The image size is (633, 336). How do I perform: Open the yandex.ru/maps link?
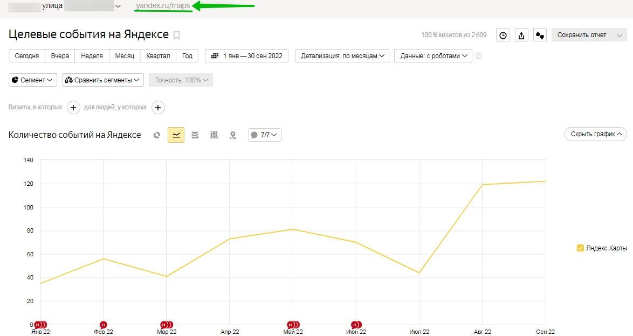pos(163,6)
